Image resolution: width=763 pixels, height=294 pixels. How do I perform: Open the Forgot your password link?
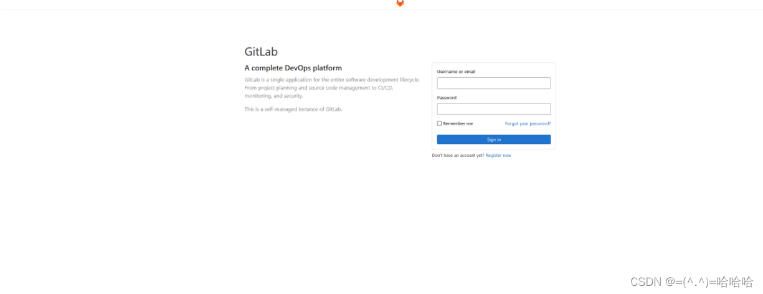(528, 123)
